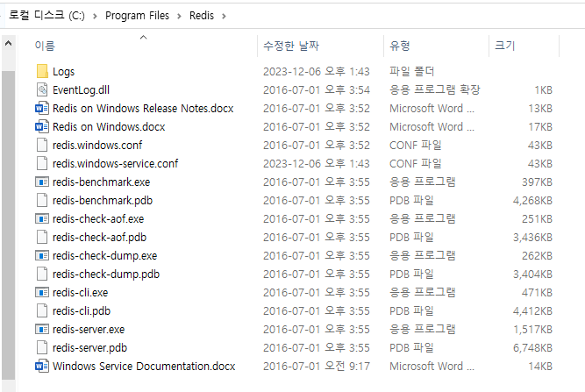
Task: Select the EventLog.dll file icon
Action: [x=42, y=89]
